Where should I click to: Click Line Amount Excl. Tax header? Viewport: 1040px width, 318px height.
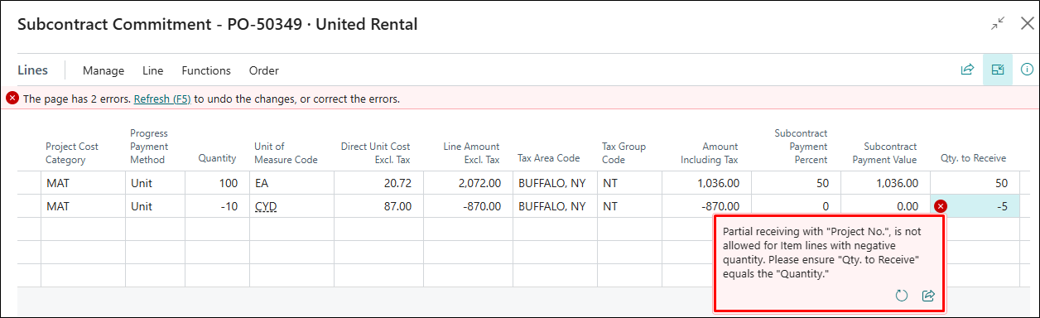pos(472,153)
